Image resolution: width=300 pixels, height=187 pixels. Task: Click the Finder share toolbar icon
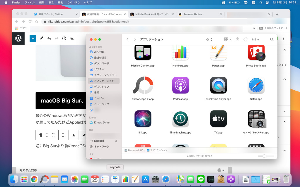pos(237,39)
